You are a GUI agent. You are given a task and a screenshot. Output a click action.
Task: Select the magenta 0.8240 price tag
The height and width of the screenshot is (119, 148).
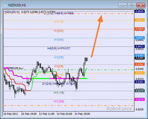[140, 99]
